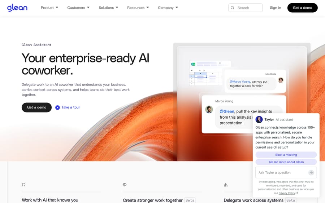Viewport: 325px width, 203px height.
Task: Expand the Resources dropdown arrow
Action: pyautogui.click(x=148, y=8)
